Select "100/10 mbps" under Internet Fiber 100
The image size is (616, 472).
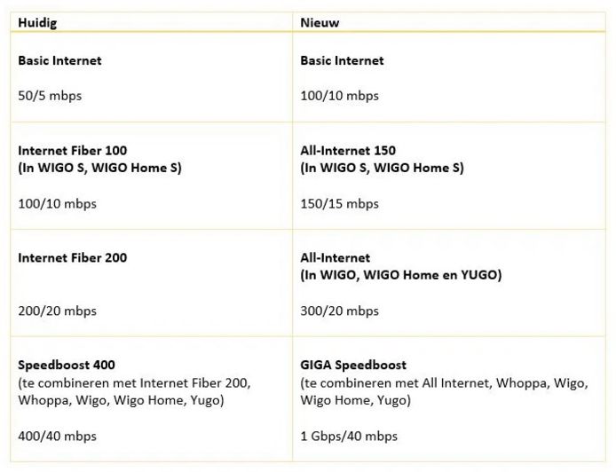tap(57, 203)
